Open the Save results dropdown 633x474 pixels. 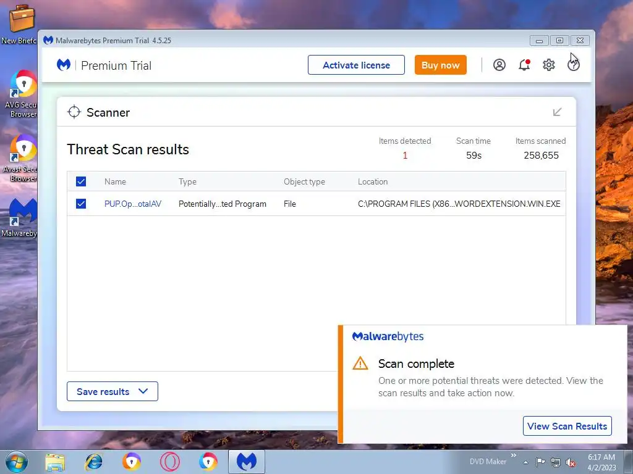113,391
